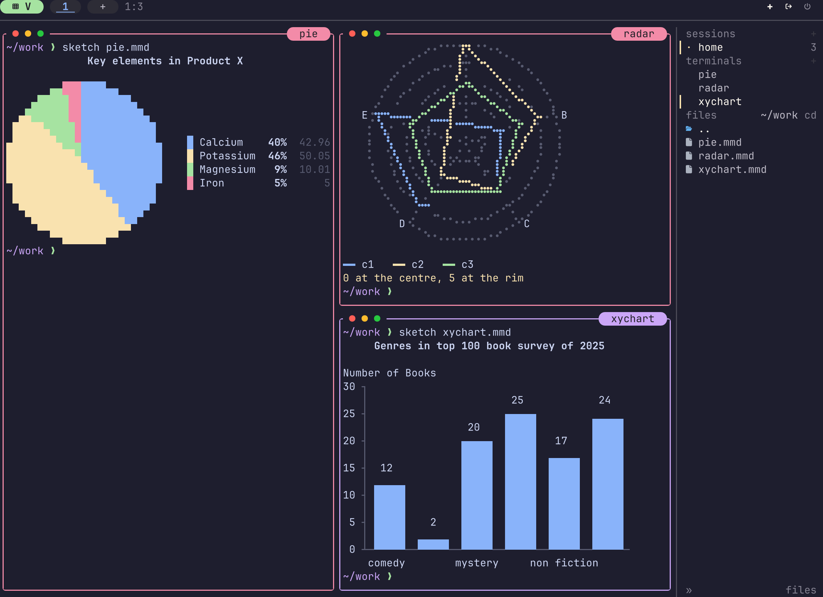Click the radar pane title tab
Image resolution: width=823 pixels, height=597 pixels.
(x=639, y=34)
